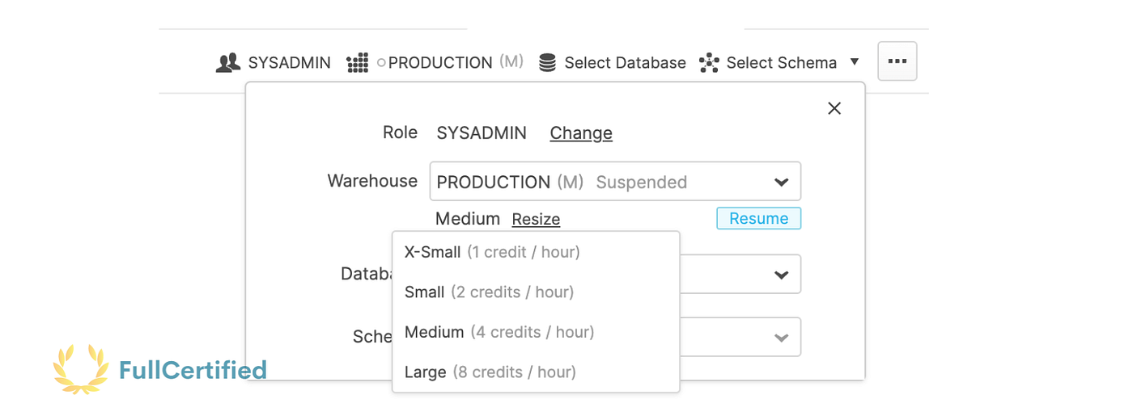The image size is (1133, 416).
Task: Click the schema nodes icon
Action: 709,63
